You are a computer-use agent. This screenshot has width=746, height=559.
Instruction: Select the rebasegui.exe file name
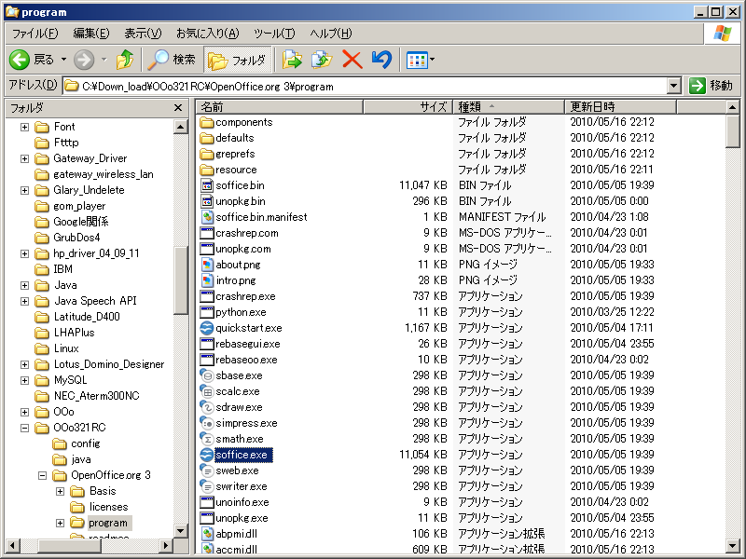click(248, 344)
